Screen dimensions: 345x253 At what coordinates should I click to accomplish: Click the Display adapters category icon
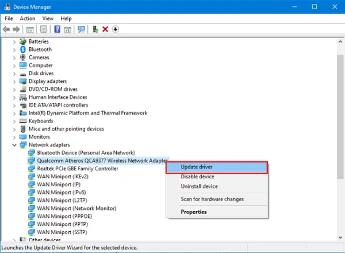click(x=23, y=81)
